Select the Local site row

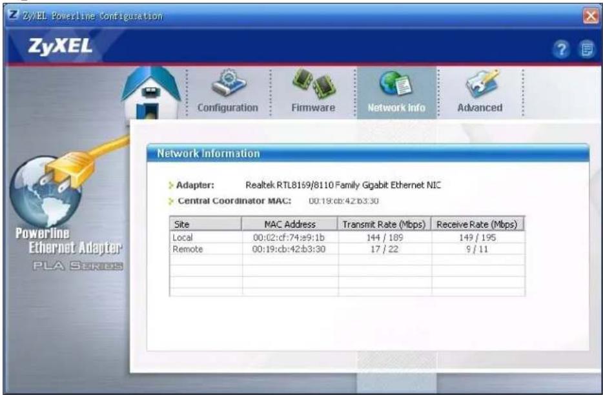tap(347, 238)
